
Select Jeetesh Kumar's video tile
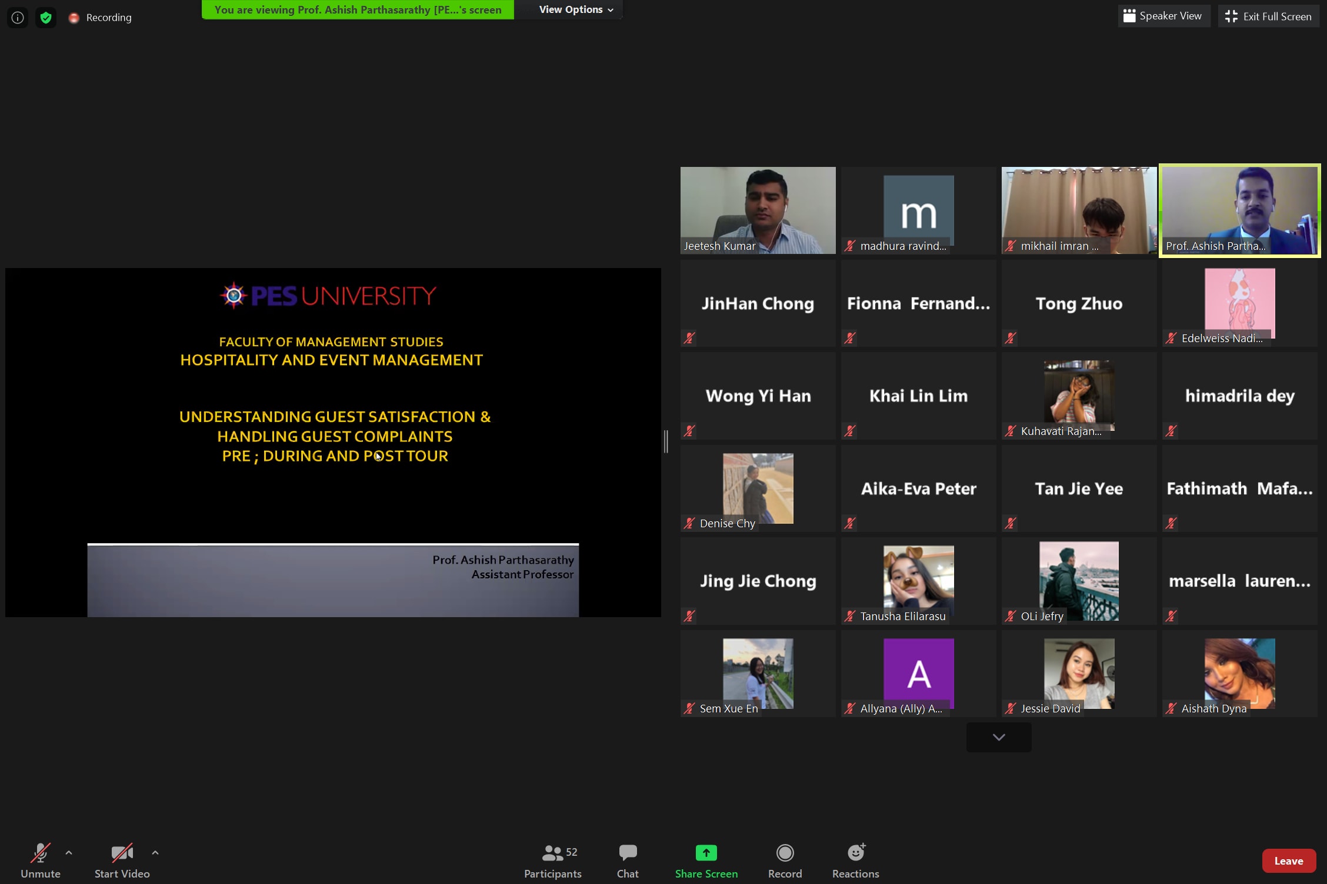pyautogui.click(x=758, y=210)
